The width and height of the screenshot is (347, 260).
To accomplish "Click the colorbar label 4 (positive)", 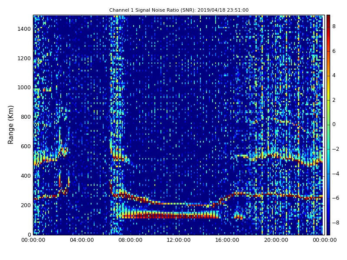I will (334, 75).
